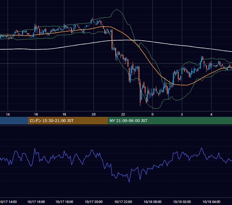Click the 10/18 00:00 date label
This screenshot has height=205, width=232.
(153, 202)
